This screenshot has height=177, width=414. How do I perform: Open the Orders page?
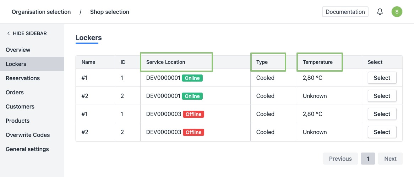click(x=15, y=92)
